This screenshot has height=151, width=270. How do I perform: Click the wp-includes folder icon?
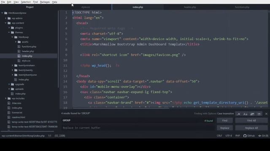(9, 99)
